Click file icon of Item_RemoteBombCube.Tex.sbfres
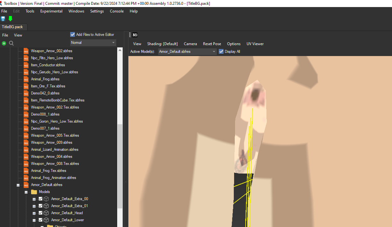 pos(26,100)
